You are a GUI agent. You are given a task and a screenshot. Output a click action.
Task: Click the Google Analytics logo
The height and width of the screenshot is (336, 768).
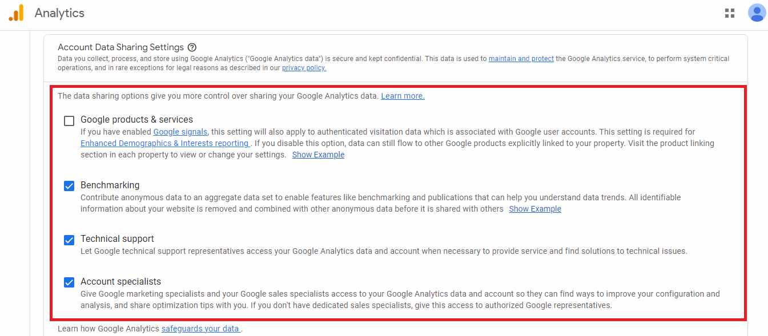[x=16, y=12]
